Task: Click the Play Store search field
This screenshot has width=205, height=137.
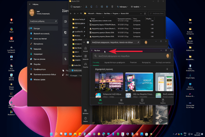Action: tap(132, 56)
